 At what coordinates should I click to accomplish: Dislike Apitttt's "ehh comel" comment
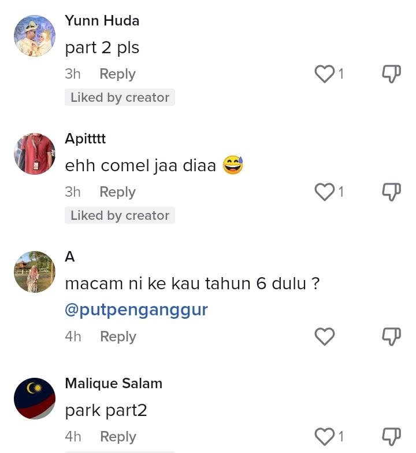click(x=391, y=191)
